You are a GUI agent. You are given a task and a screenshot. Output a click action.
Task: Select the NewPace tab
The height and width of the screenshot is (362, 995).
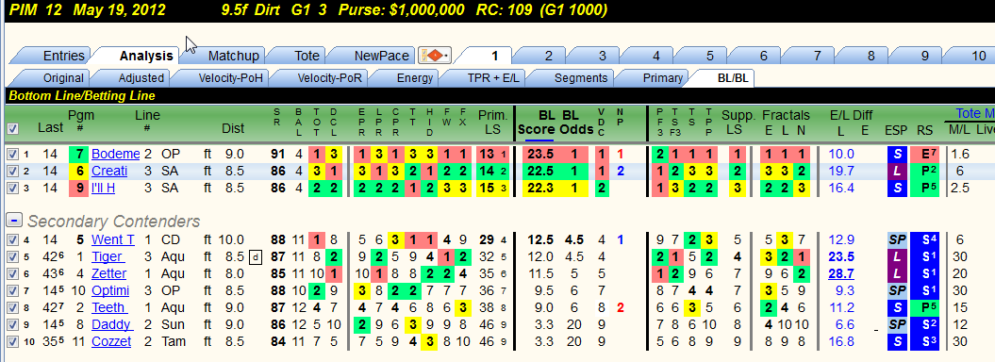coord(381,56)
